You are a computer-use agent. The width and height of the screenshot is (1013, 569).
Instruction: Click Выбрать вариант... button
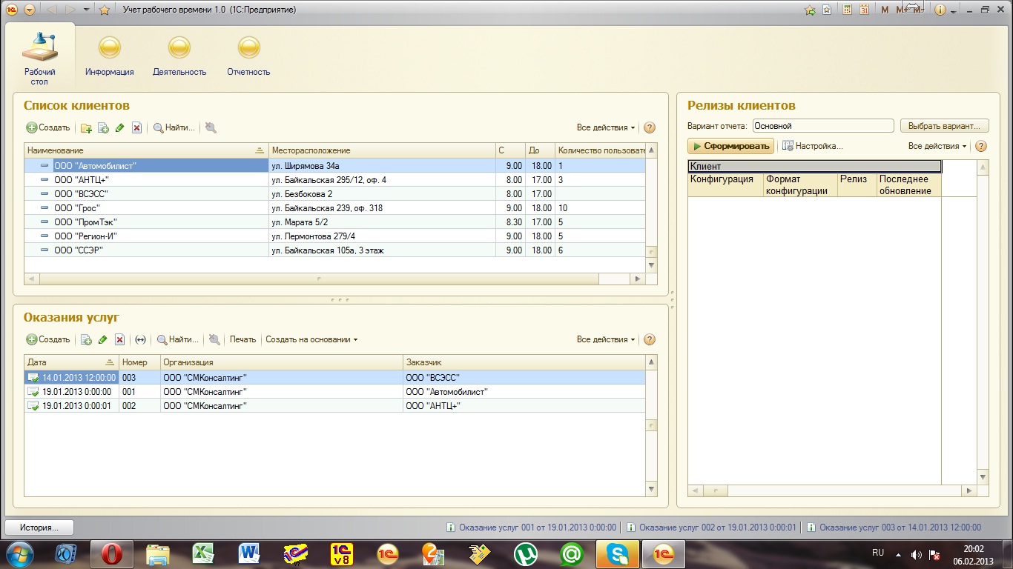[x=944, y=126]
